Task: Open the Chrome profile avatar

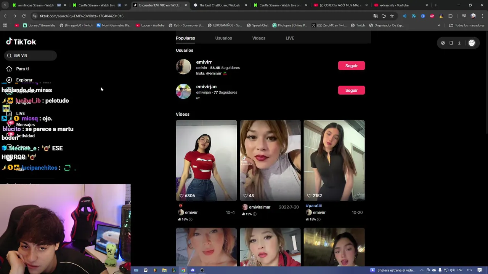Action: click(473, 16)
